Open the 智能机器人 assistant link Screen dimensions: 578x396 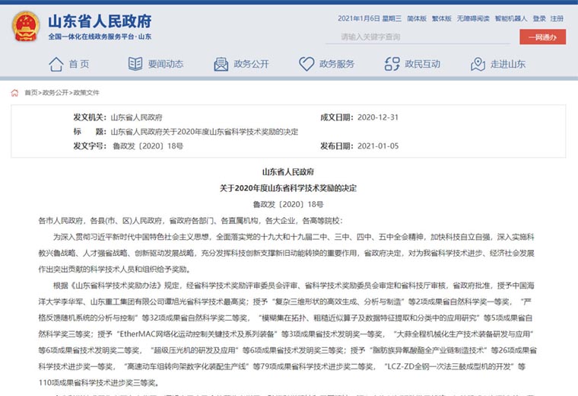pyautogui.click(x=511, y=18)
